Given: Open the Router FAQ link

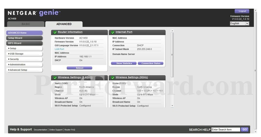Looking at the screenshot, I should click(70, 130).
